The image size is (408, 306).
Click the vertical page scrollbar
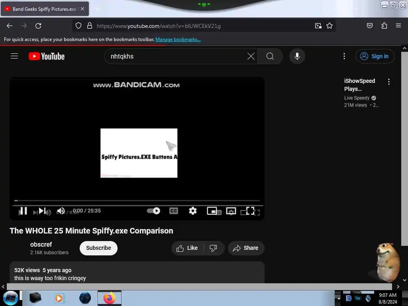pyautogui.click(x=404, y=148)
